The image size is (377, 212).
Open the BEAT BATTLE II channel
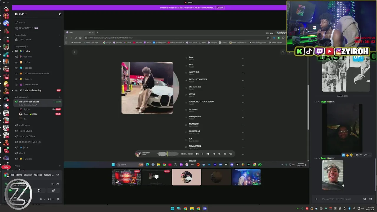[38, 28]
